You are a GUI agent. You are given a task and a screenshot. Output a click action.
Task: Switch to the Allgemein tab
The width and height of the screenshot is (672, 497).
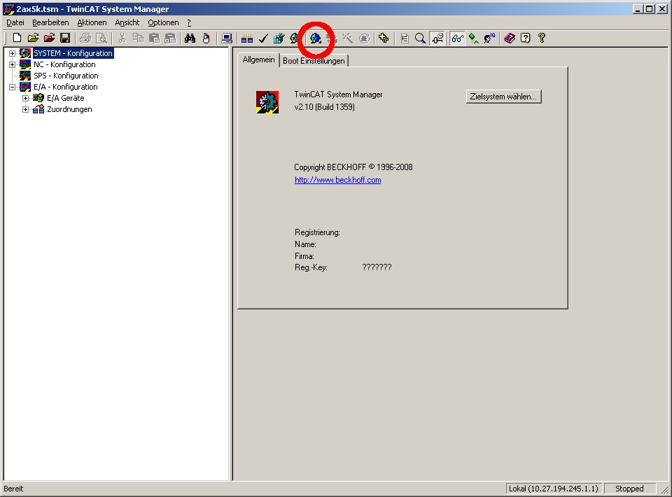(x=258, y=59)
